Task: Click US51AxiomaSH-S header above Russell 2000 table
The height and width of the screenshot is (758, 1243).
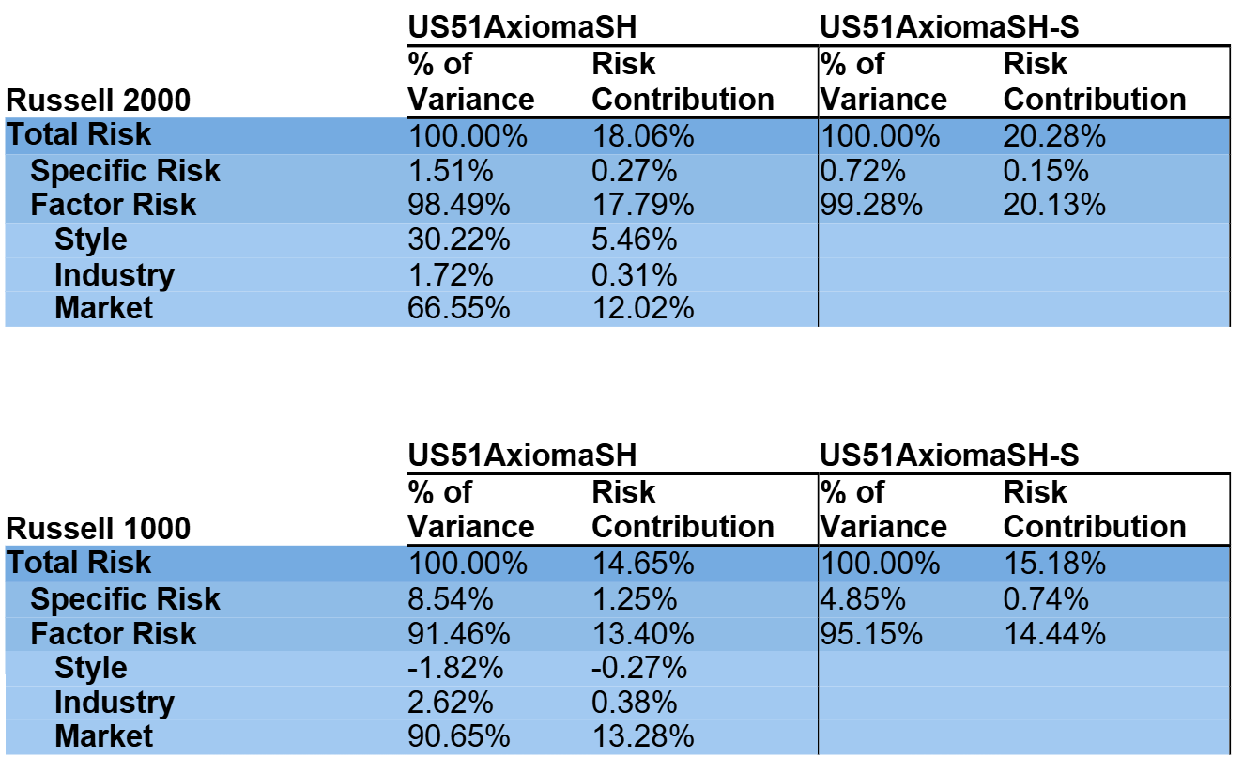Action: coord(948,27)
